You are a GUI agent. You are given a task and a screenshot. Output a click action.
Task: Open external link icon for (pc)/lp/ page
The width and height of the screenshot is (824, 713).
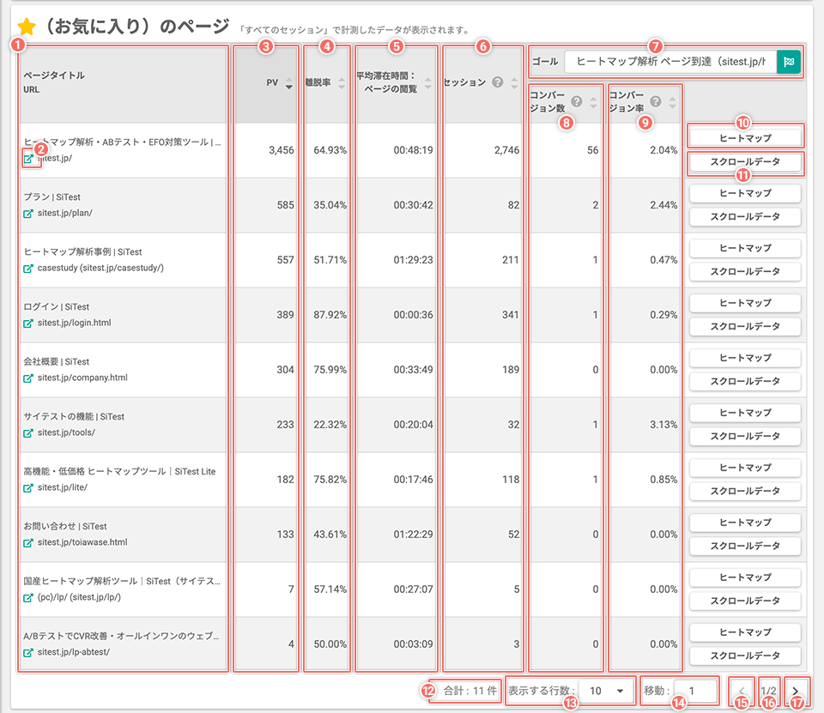click(28, 597)
